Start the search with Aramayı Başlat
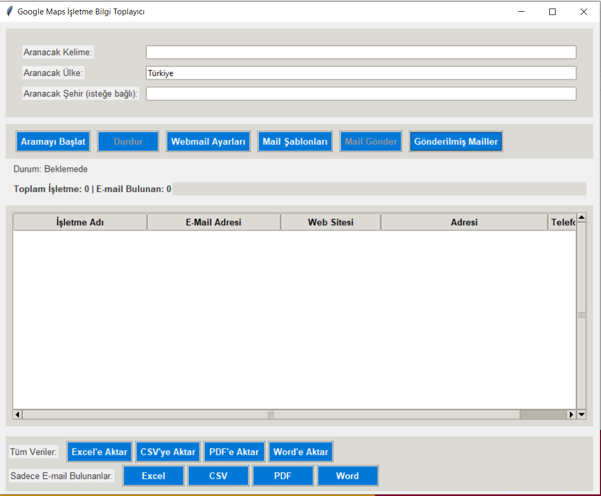Screen dimensions: 601x496 pos(53,141)
